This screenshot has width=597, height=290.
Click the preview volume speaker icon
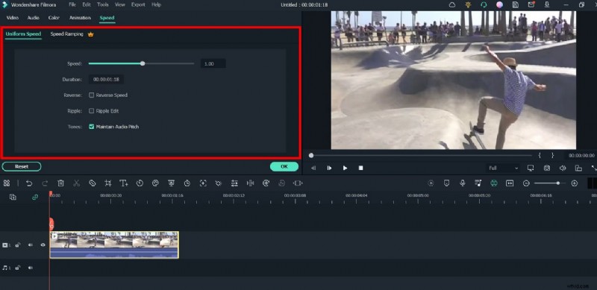tap(563, 168)
